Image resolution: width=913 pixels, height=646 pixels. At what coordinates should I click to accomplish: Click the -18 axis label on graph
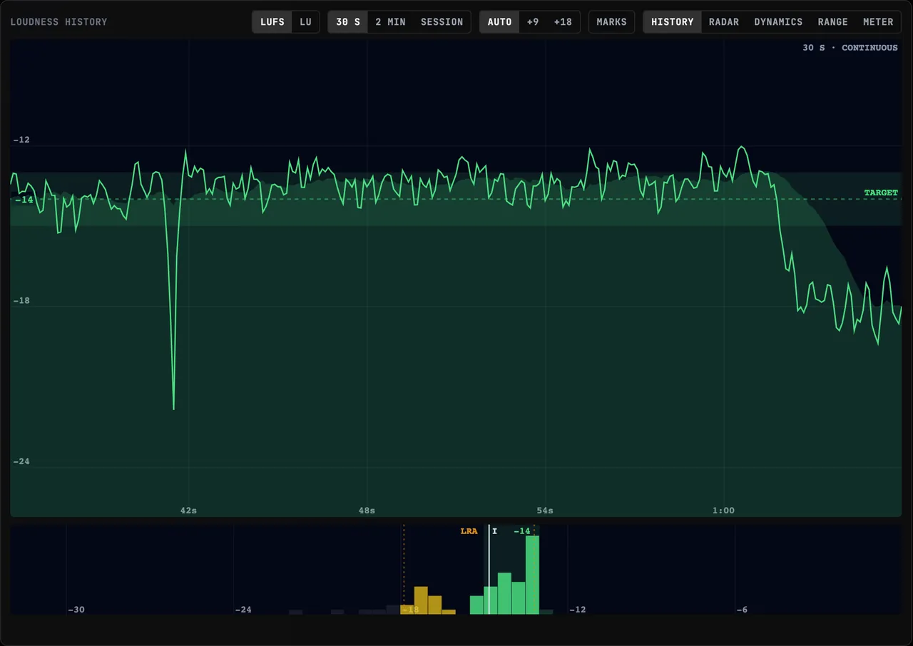coord(21,301)
